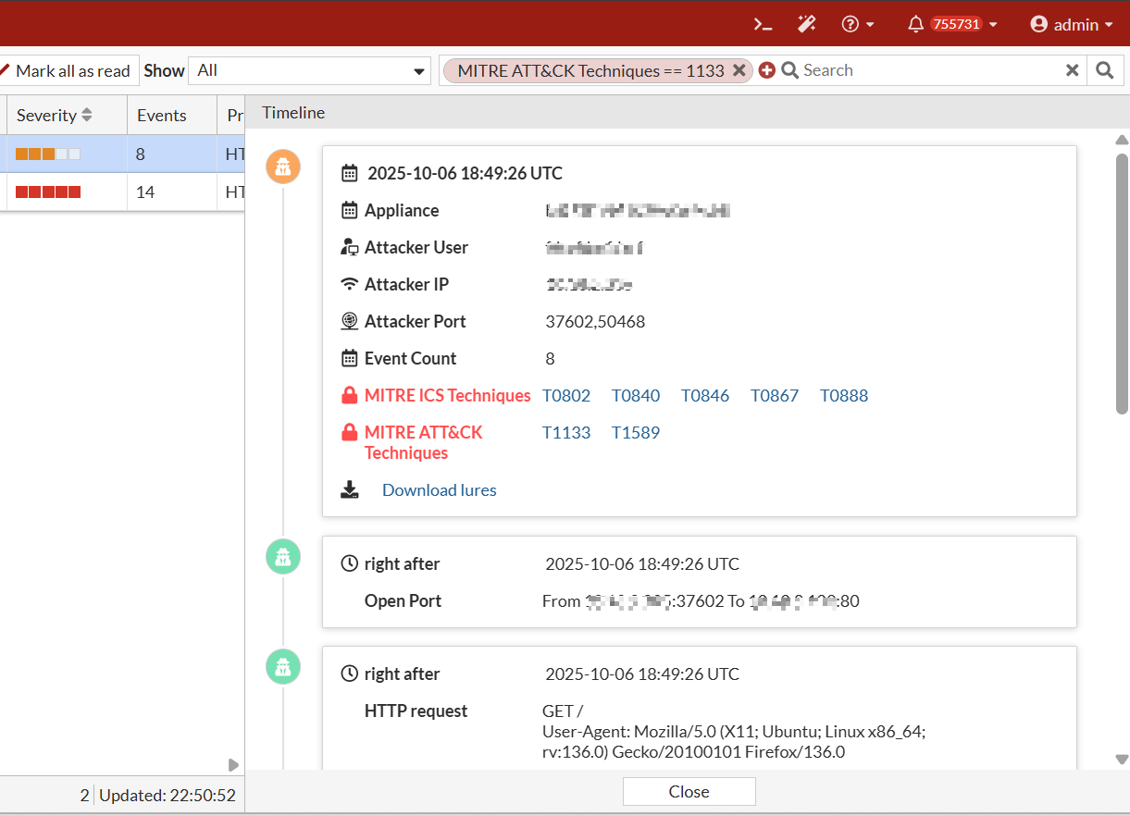Click the timeline scrollbar up arrow
The image size is (1130, 816).
(x=1122, y=141)
